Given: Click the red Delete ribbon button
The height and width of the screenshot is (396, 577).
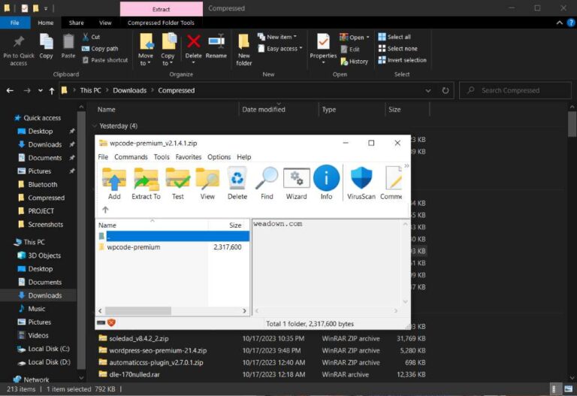Looking at the screenshot, I should [194, 49].
